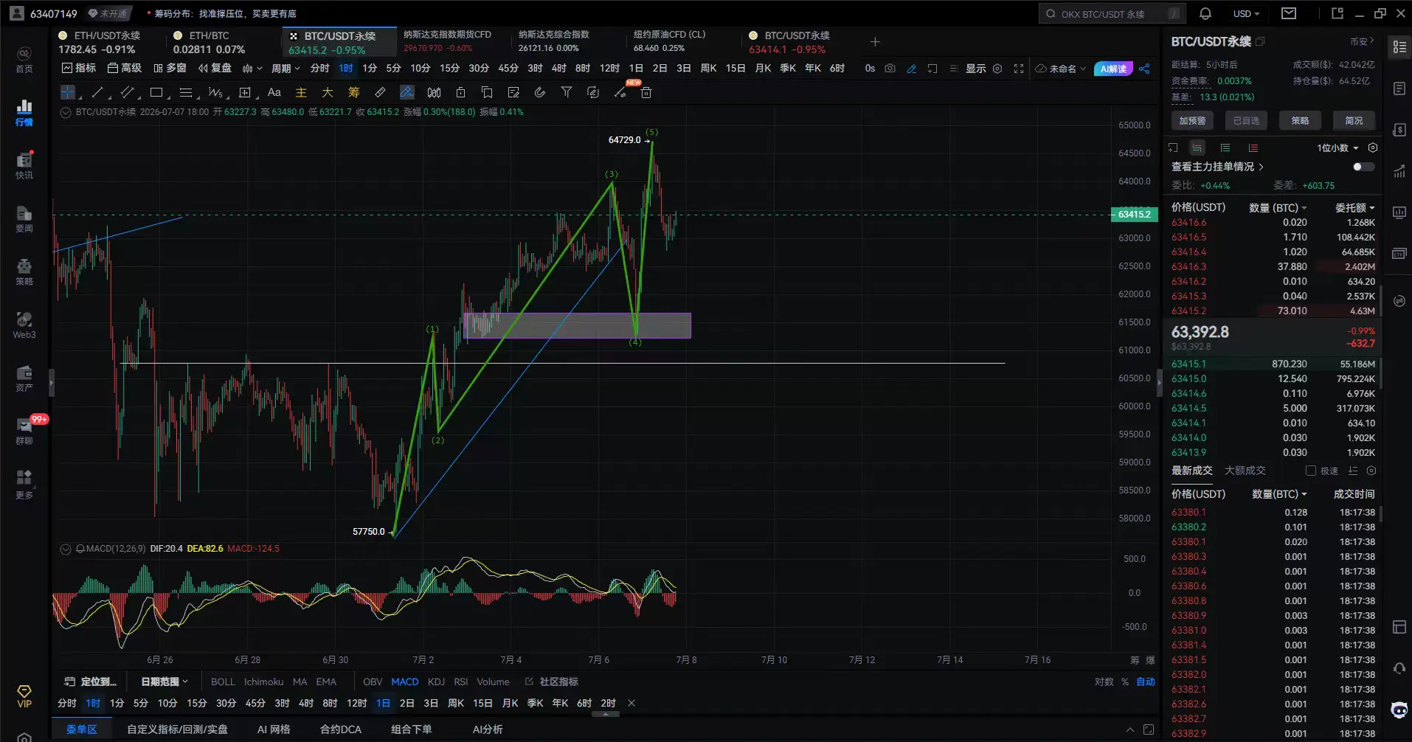Open 群聊 group chat in left sidebar
This screenshot has height=742, width=1412.
click(x=24, y=431)
